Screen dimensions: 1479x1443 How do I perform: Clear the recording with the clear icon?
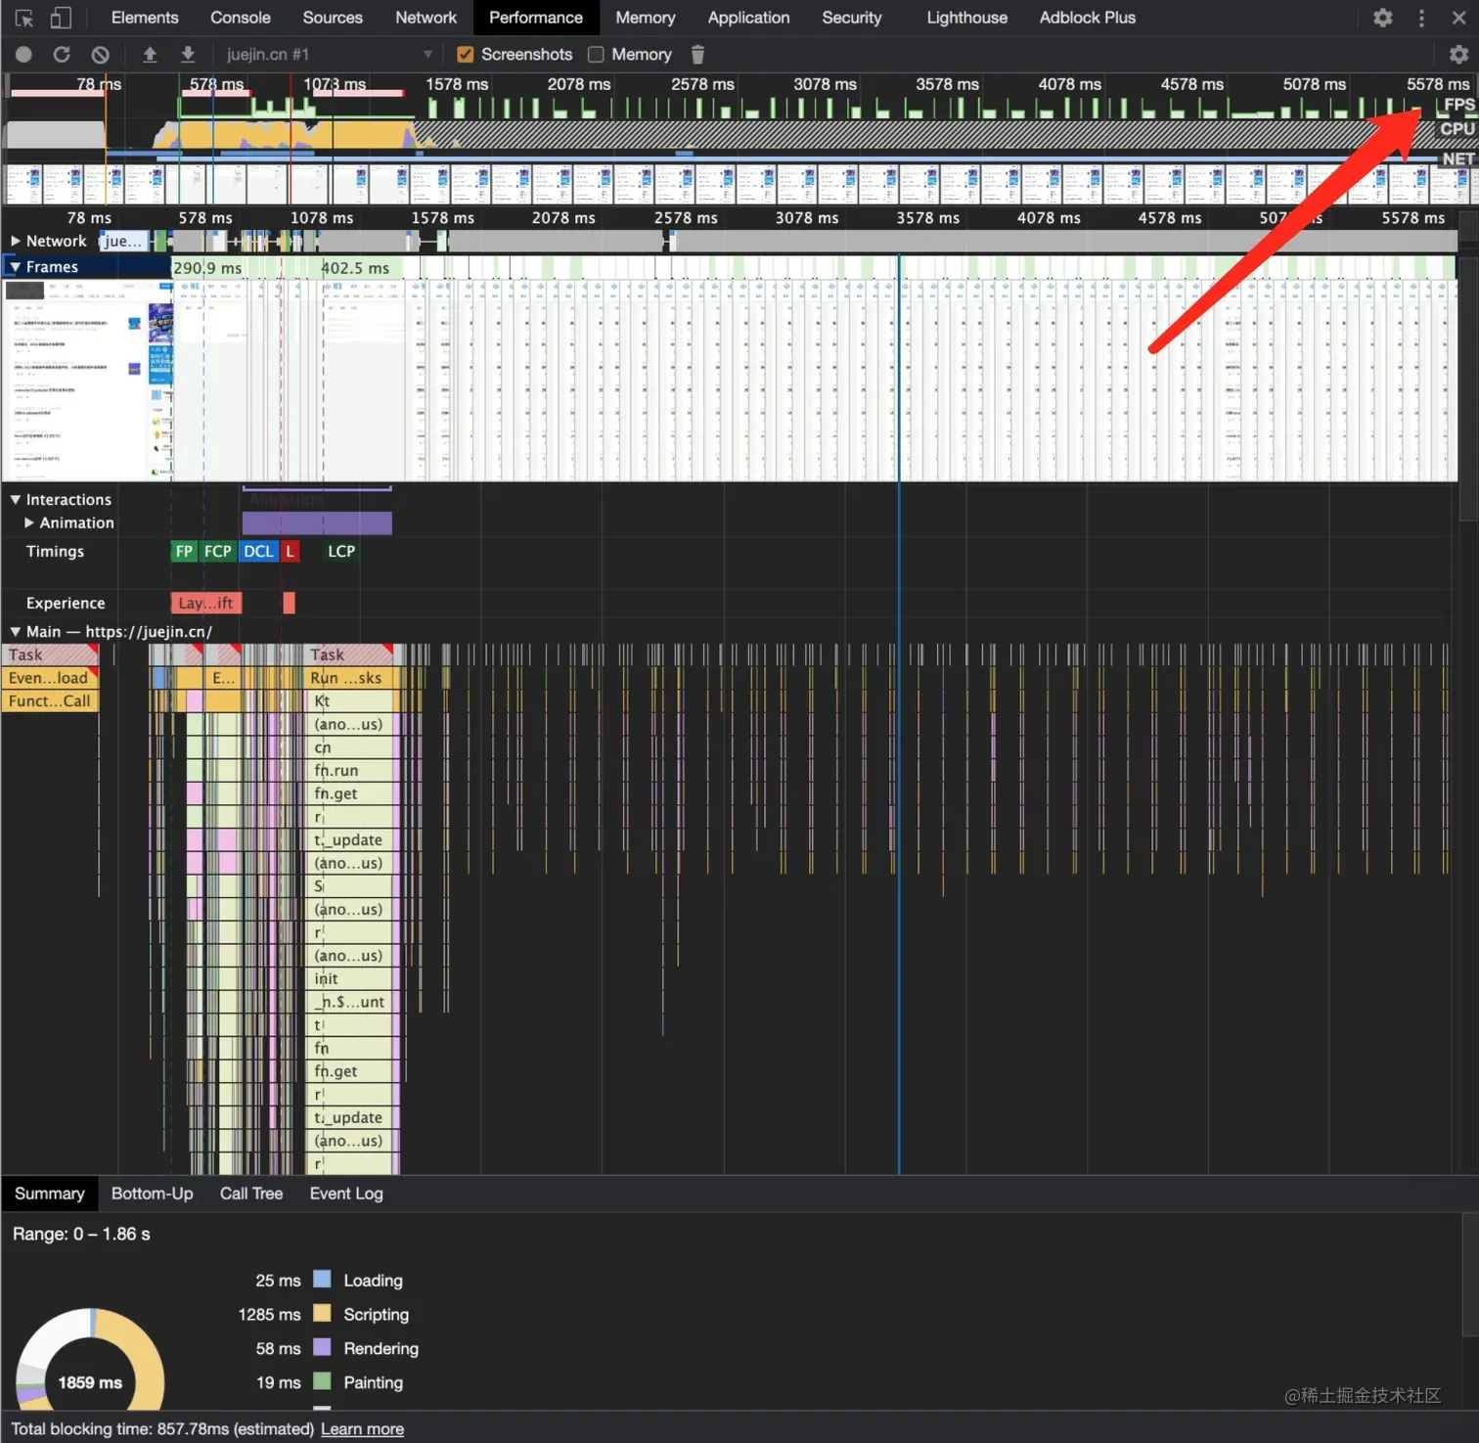(x=100, y=55)
